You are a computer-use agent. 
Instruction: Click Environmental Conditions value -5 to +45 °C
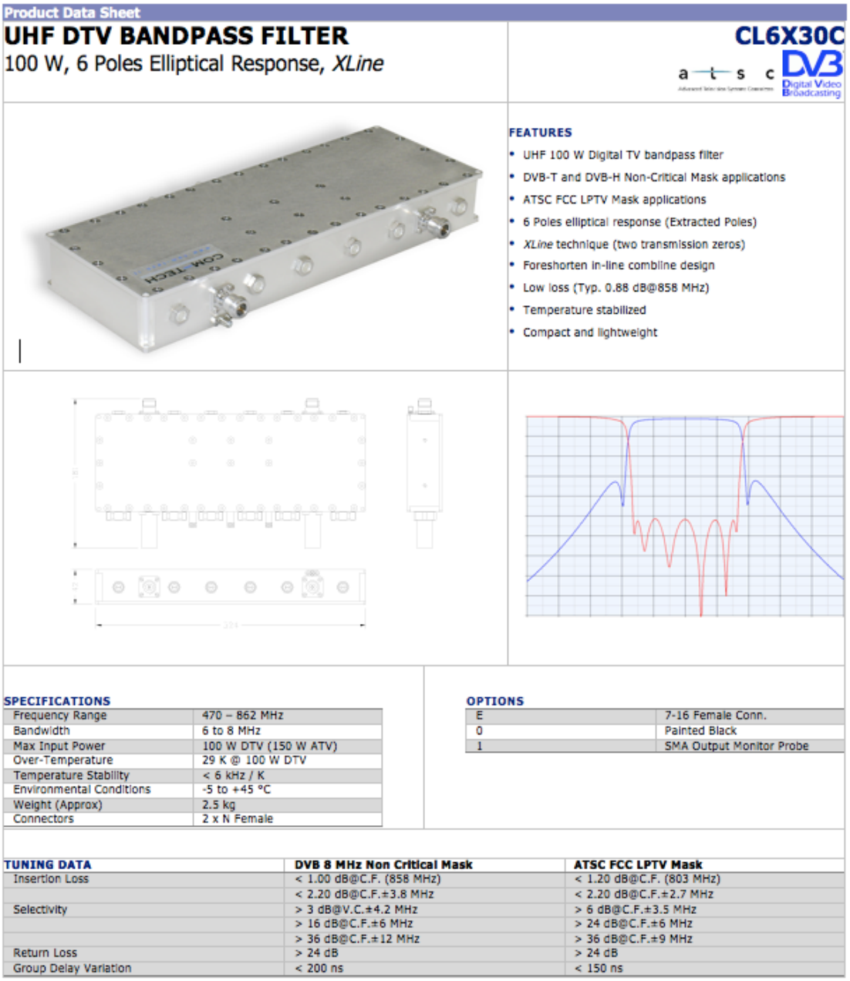[237, 790]
